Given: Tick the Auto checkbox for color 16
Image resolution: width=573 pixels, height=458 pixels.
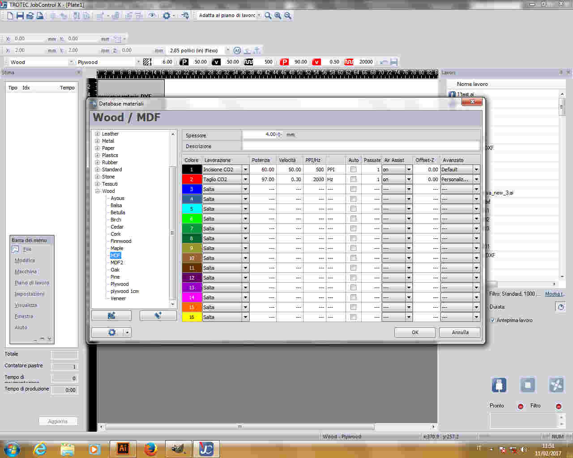Looking at the screenshot, I should coord(353,317).
